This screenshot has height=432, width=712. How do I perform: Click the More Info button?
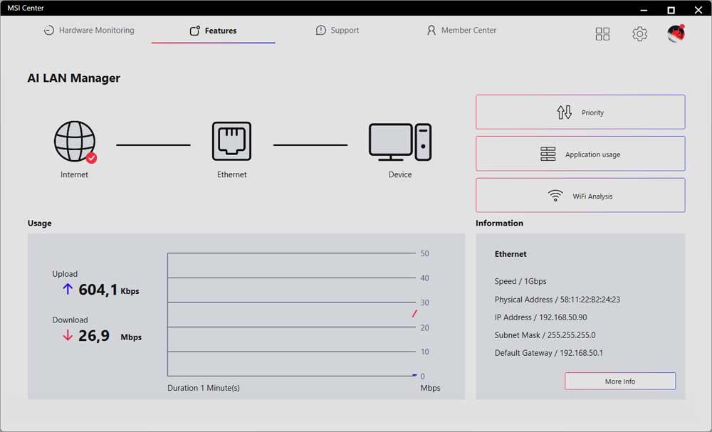point(619,381)
